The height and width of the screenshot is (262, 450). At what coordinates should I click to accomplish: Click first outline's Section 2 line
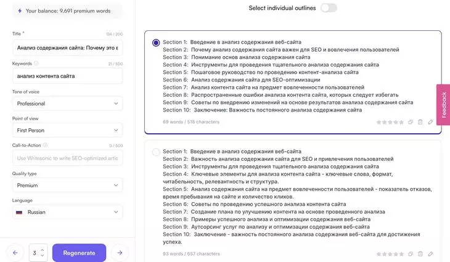click(x=280, y=50)
